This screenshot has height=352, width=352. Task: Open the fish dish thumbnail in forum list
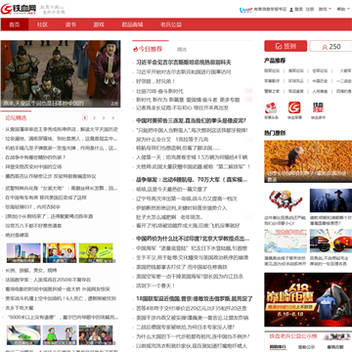tap(23, 335)
